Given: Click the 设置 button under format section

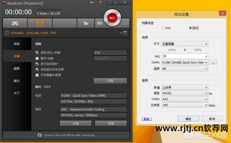Looking at the screenshot, I should 76,123.
